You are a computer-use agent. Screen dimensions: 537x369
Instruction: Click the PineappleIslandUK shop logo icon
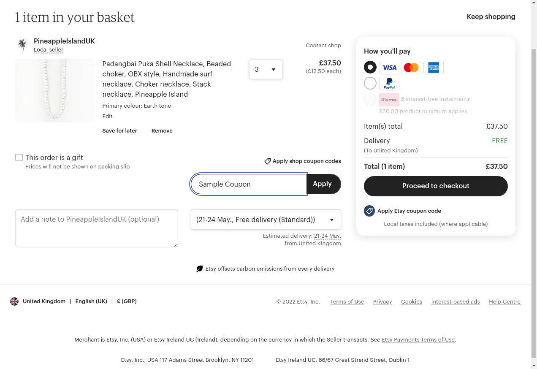[22, 45]
